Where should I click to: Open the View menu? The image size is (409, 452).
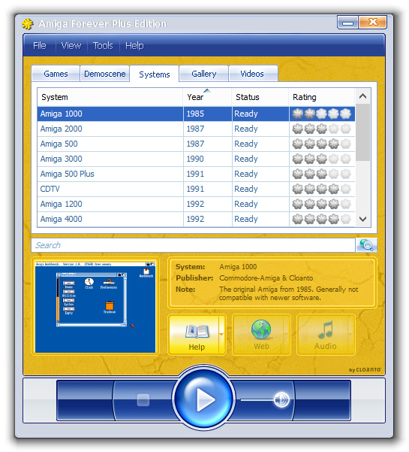[x=71, y=46]
